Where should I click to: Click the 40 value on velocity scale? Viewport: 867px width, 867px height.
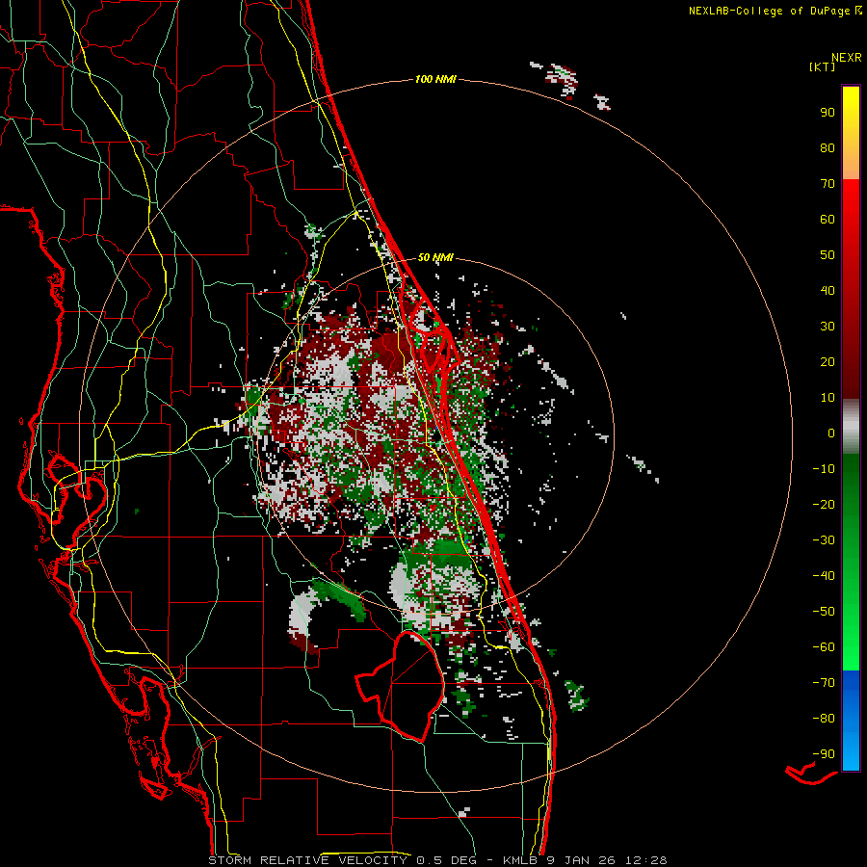click(828, 290)
